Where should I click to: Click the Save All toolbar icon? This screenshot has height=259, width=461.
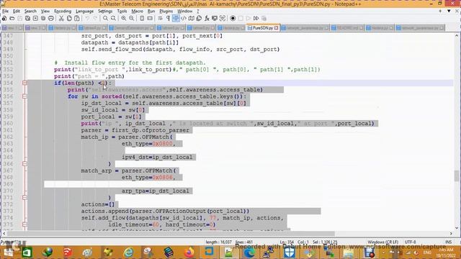pos(27,18)
